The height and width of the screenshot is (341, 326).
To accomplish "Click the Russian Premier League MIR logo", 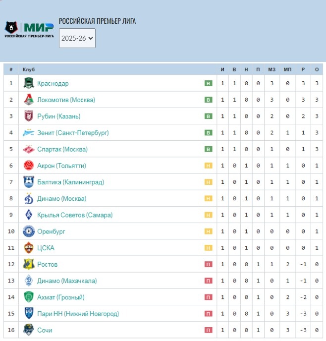I will tap(29, 29).
